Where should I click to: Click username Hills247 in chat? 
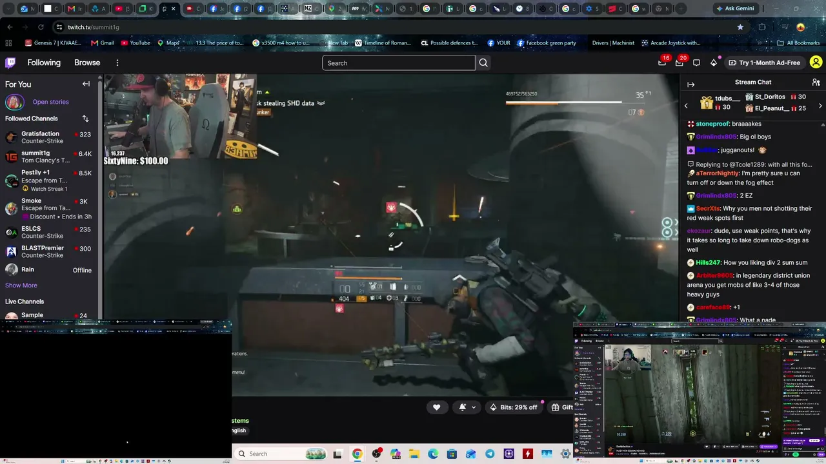pyautogui.click(x=707, y=263)
